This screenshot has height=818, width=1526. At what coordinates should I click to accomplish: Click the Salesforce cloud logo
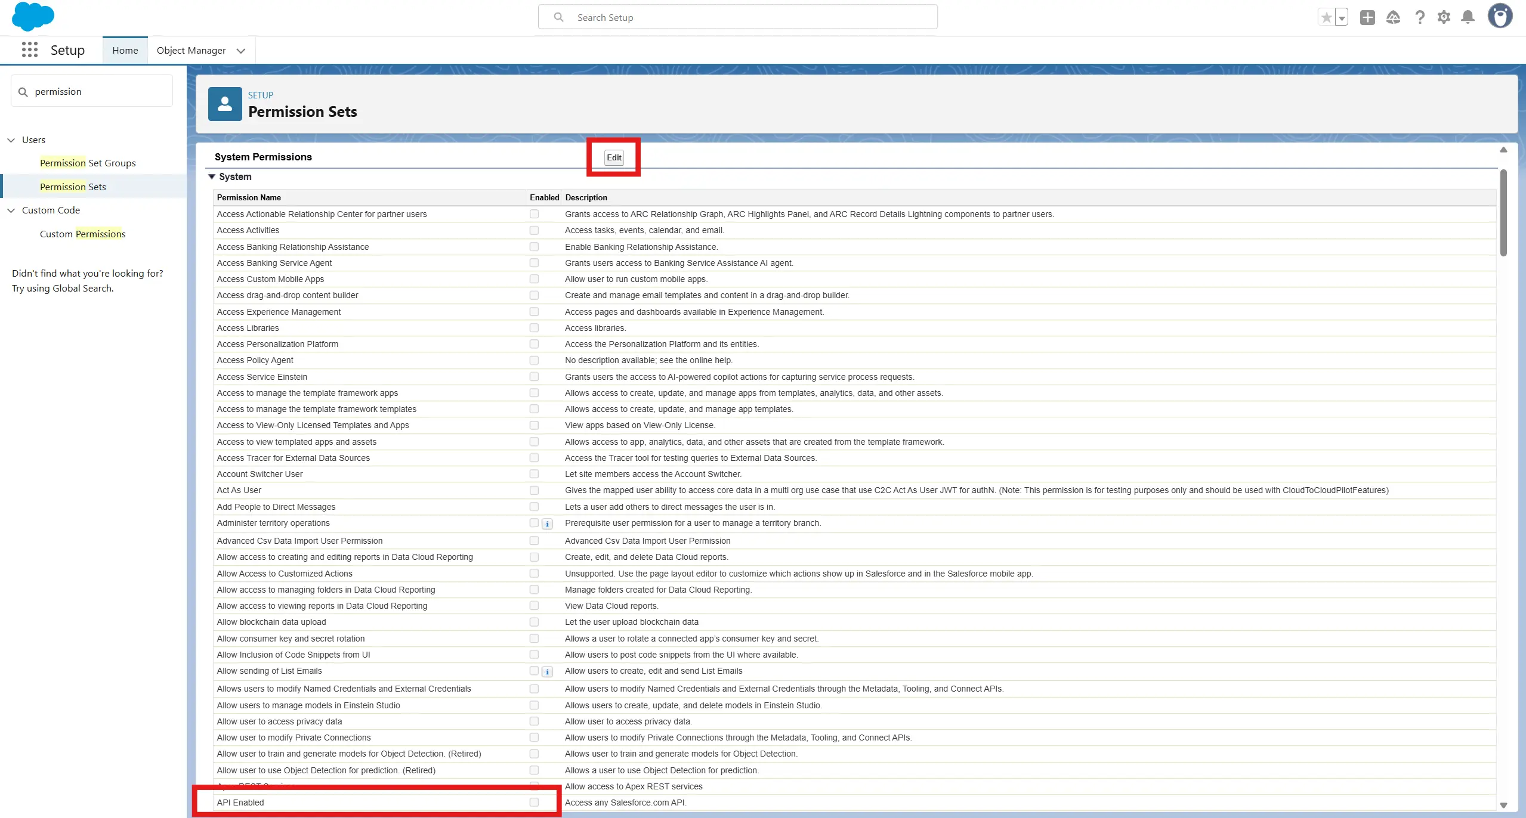(x=33, y=16)
